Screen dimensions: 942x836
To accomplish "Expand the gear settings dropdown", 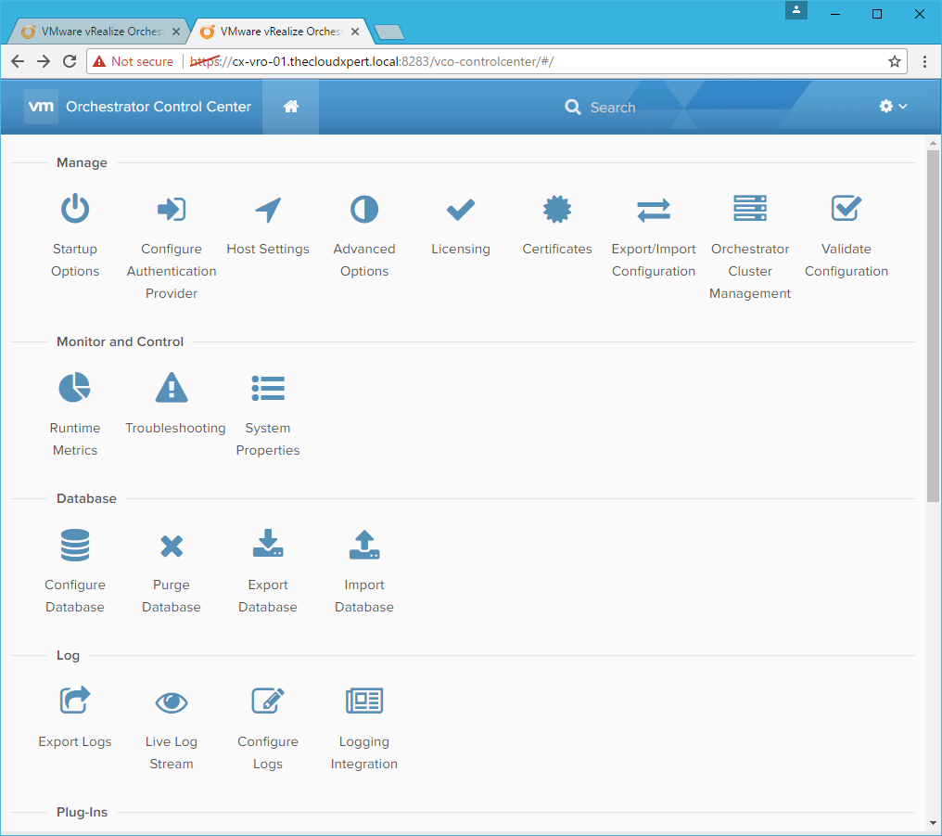I will (893, 107).
